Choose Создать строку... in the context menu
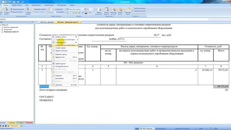Image resolution: width=231 pixels, height=130 pixels. pos(65,37)
